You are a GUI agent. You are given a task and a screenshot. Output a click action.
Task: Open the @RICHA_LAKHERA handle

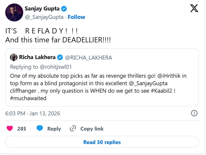point(88,58)
